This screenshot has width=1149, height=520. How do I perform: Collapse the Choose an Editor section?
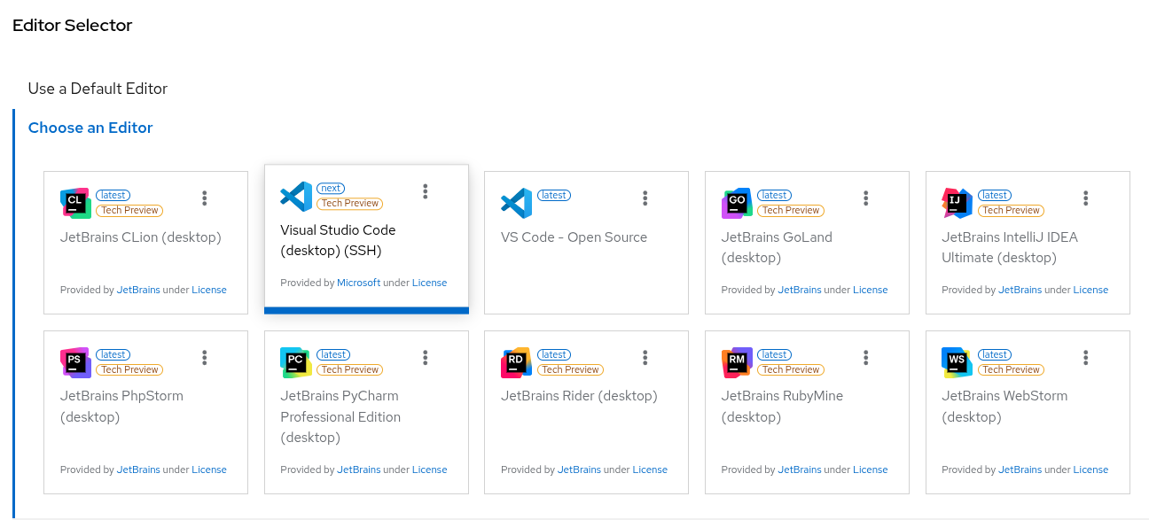pos(90,128)
